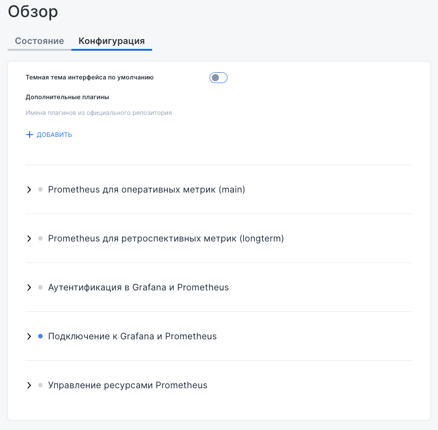Select the Конфигурация tab
The width and height of the screenshot is (438, 430).
click(111, 41)
